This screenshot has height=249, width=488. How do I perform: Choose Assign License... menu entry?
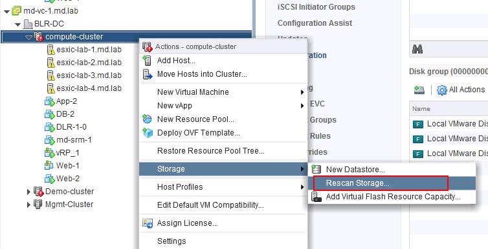click(x=223, y=223)
